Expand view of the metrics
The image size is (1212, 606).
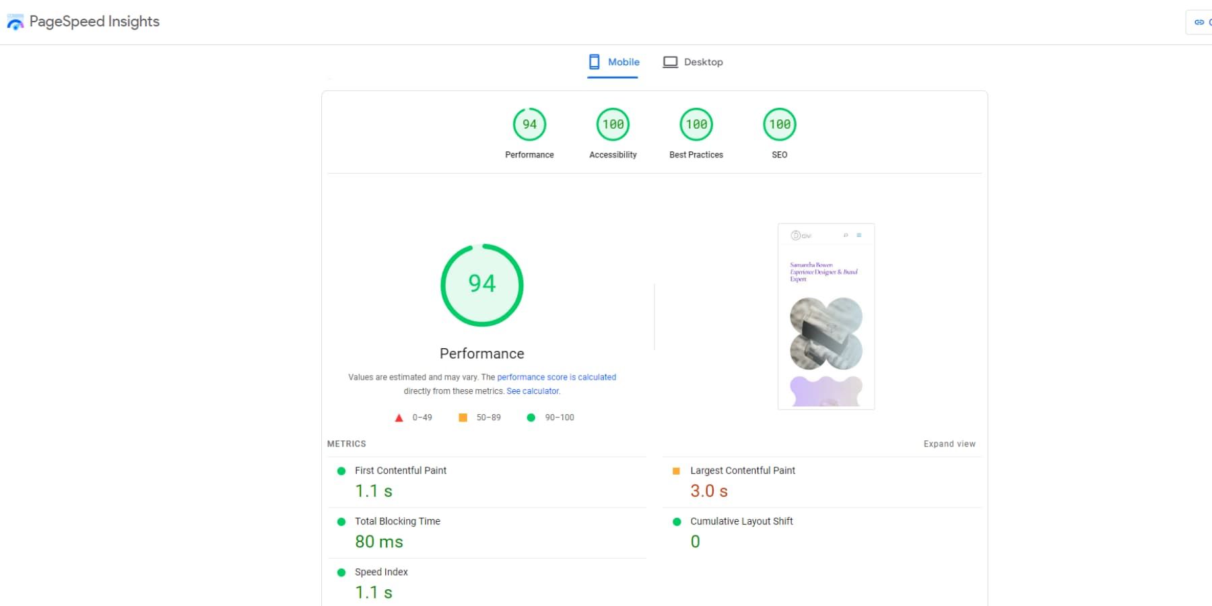pyautogui.click(x=949, y=444)
